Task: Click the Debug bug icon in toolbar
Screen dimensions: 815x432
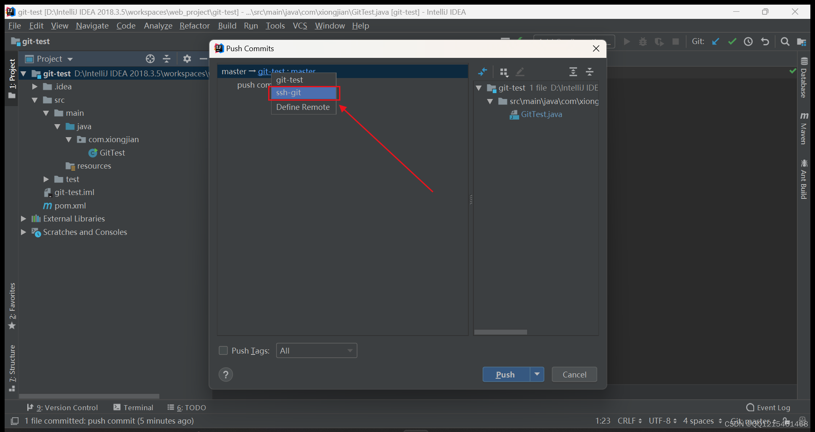Action: [x=643, y=42]
